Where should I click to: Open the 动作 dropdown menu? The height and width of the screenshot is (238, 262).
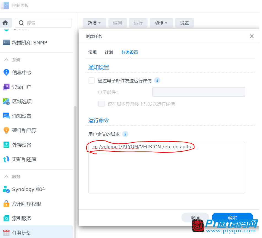(161, 23)
